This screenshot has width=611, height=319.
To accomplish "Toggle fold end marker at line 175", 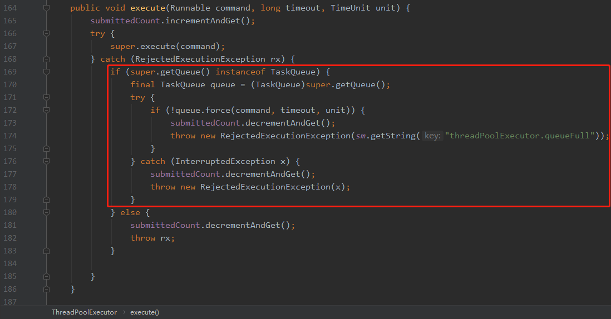I will coord(46,148).
